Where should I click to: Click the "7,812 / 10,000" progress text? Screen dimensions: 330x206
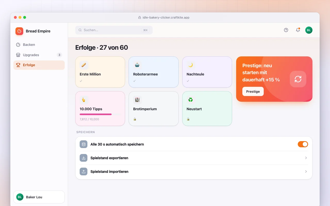coord(89,119)
